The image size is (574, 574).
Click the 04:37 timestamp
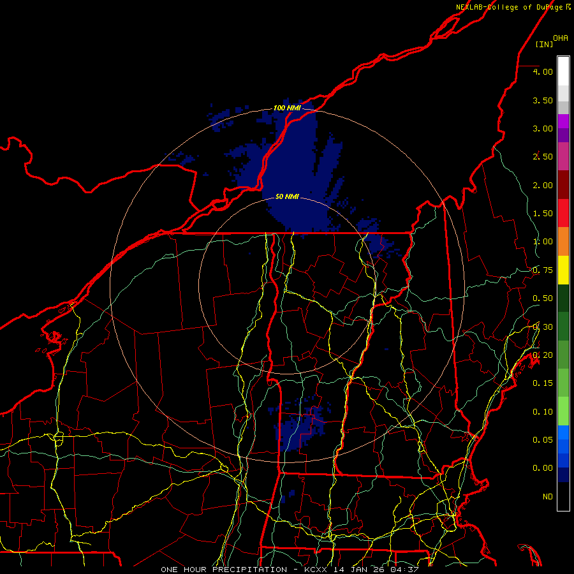point(404,570)
